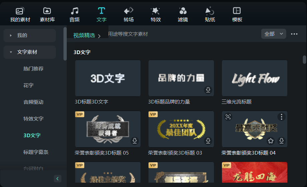The width and height of the screenshot is (307, 187).
Task: Open the 素材库 stock library tab
Action: click(47, 15)
